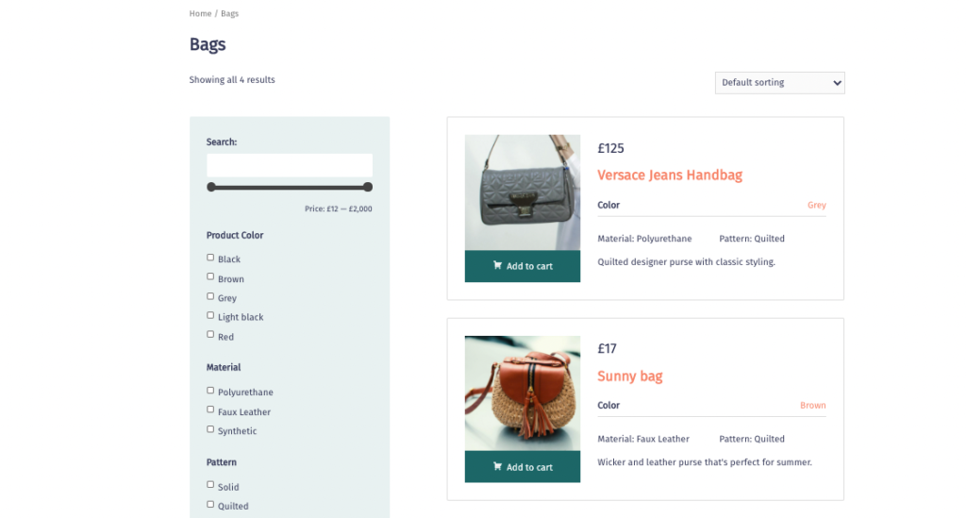Click the Product Color heading

point(235,235)
